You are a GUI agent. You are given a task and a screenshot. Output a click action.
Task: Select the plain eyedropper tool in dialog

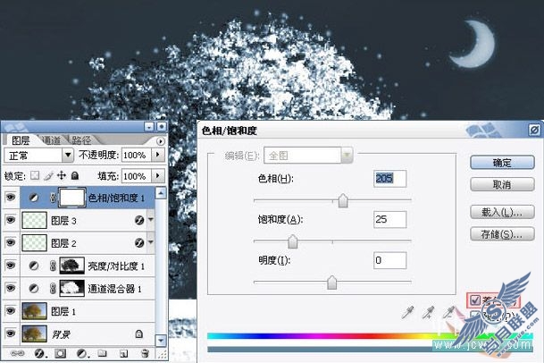(x=407, y=313)
